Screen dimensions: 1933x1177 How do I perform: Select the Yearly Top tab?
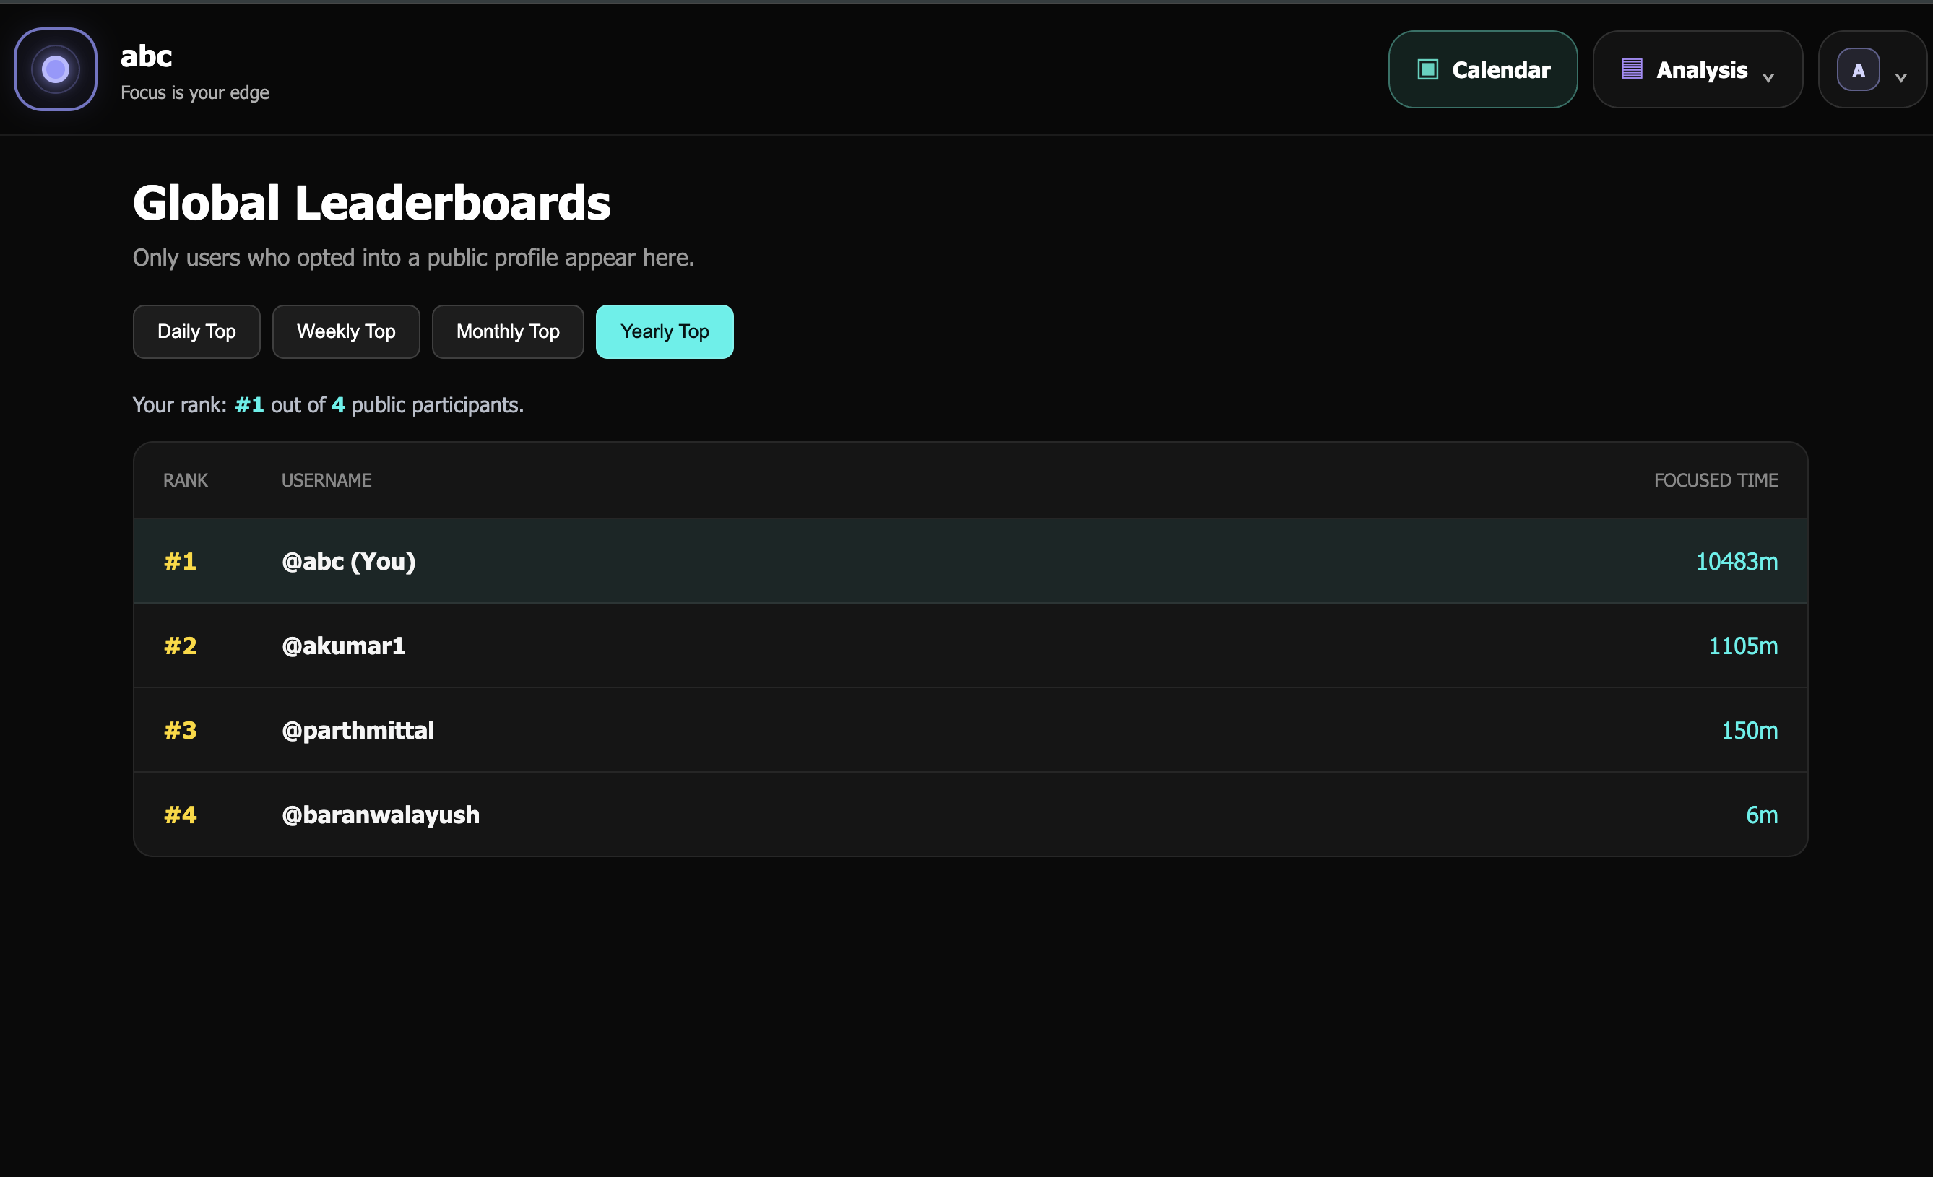coord(665,331)
